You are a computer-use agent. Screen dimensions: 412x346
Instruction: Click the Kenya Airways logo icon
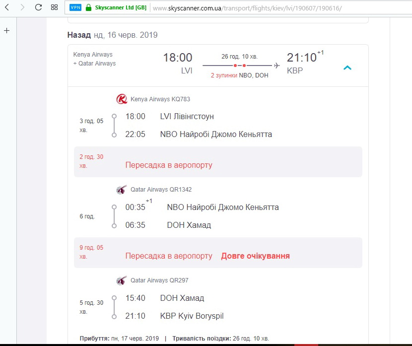(x=122, y=99)
